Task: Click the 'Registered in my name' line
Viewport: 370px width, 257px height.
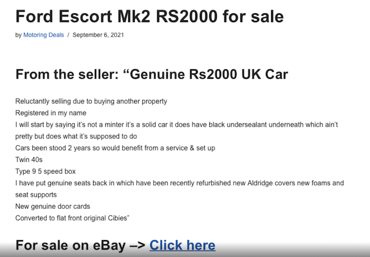Action: tap(52, 113)
